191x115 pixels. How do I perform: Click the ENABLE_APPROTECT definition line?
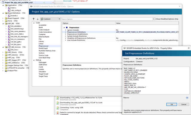(x=132, y=93)
